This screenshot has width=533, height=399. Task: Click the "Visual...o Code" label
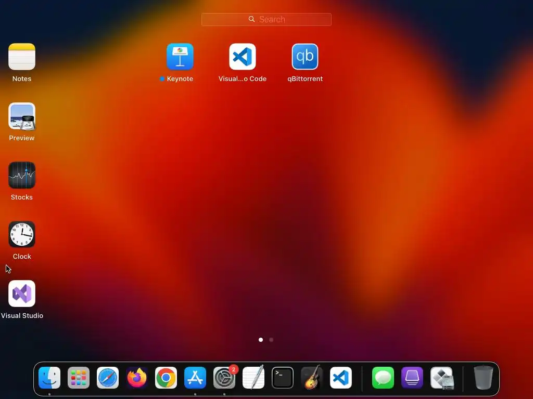pyautogui.click(x=243, y=79)
